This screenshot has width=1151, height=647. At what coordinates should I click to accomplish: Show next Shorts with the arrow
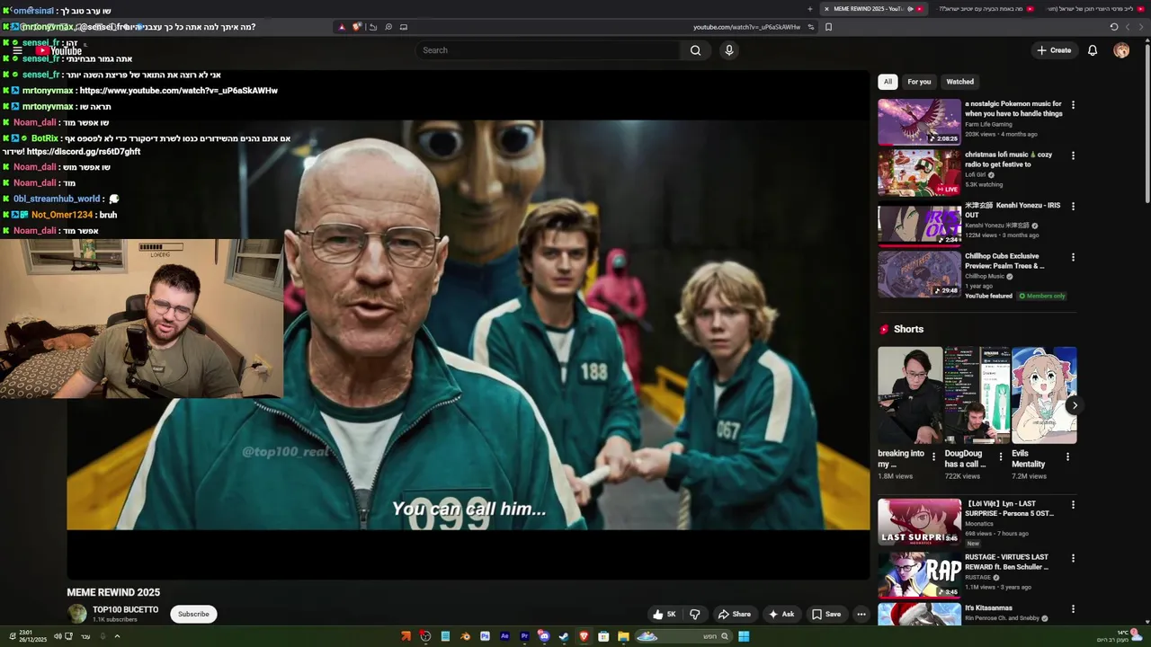(x=1074, y=406)
